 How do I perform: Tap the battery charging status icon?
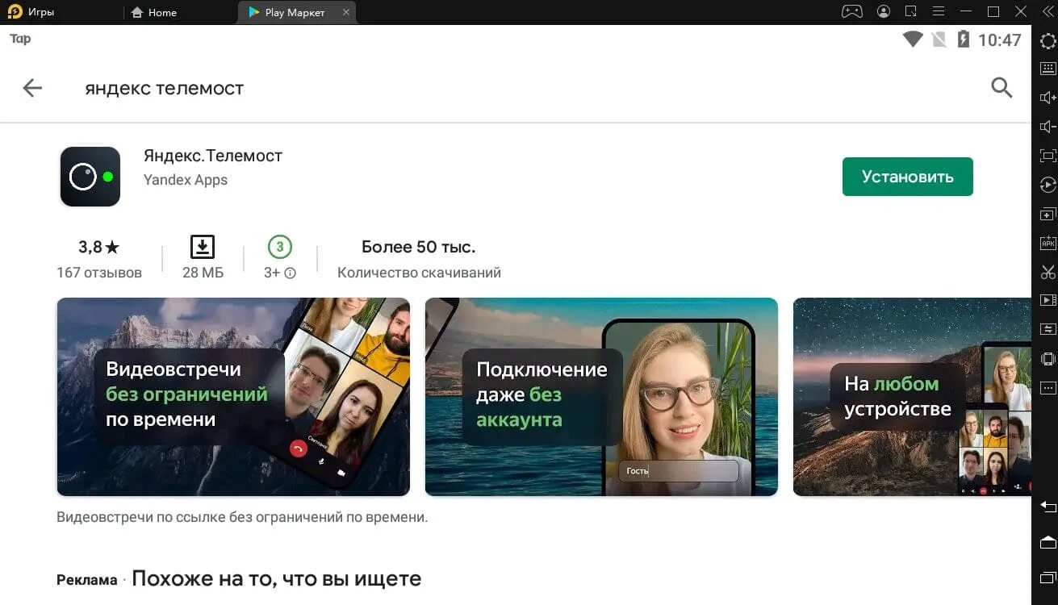point(963,40)
